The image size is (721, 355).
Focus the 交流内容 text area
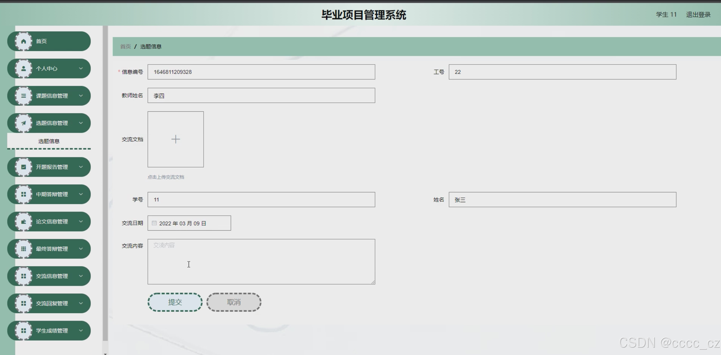(261, 262)
